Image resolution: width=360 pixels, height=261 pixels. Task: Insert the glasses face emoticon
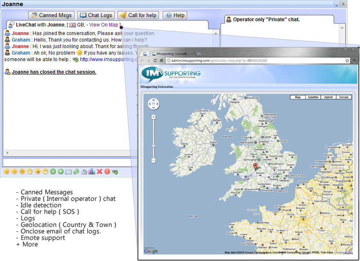coord(22,171)
